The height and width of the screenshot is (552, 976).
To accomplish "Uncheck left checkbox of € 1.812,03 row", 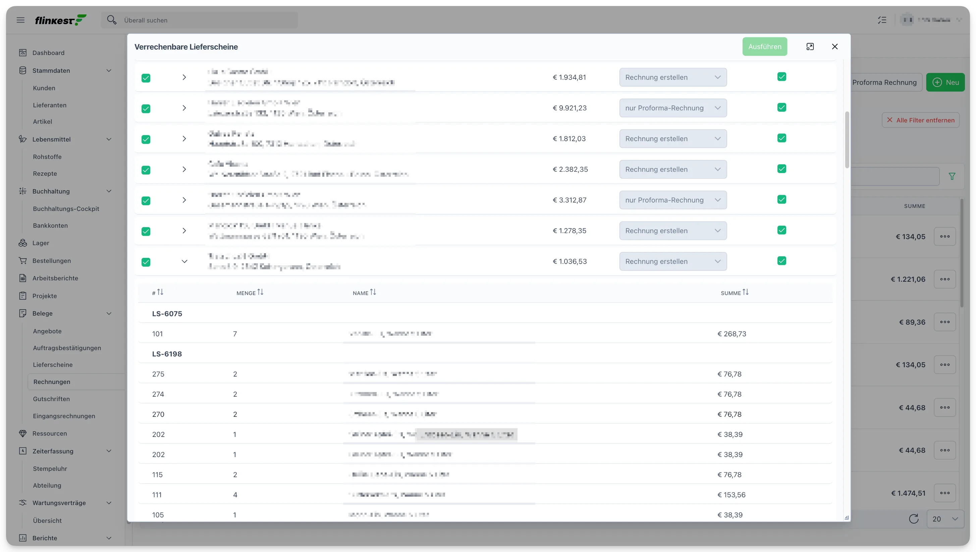I will coord(146,140).
